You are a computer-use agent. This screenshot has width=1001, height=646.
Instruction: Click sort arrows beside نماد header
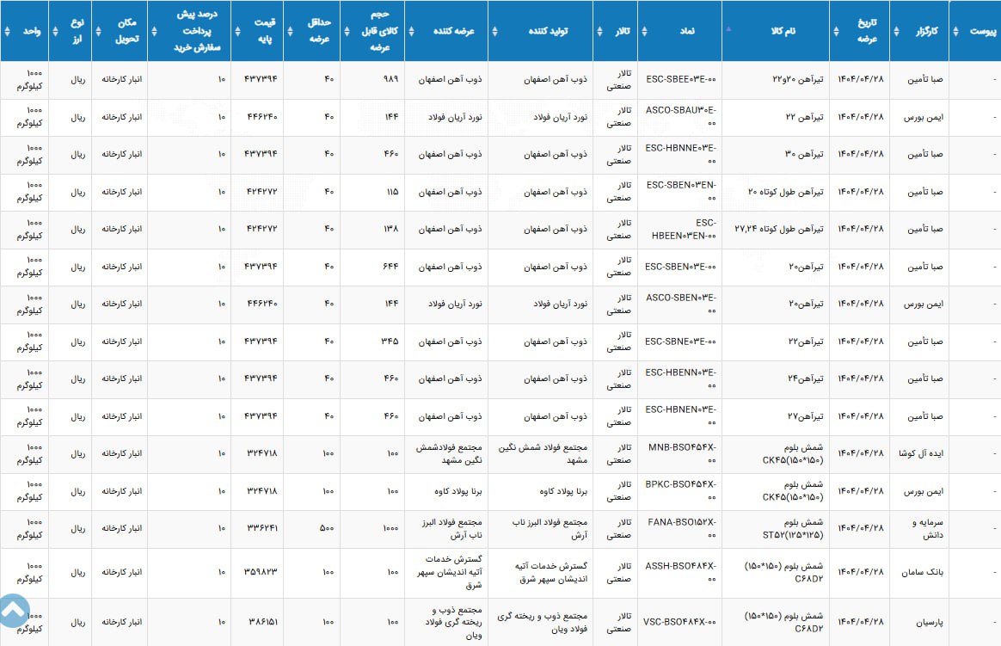tap(644, 31)
